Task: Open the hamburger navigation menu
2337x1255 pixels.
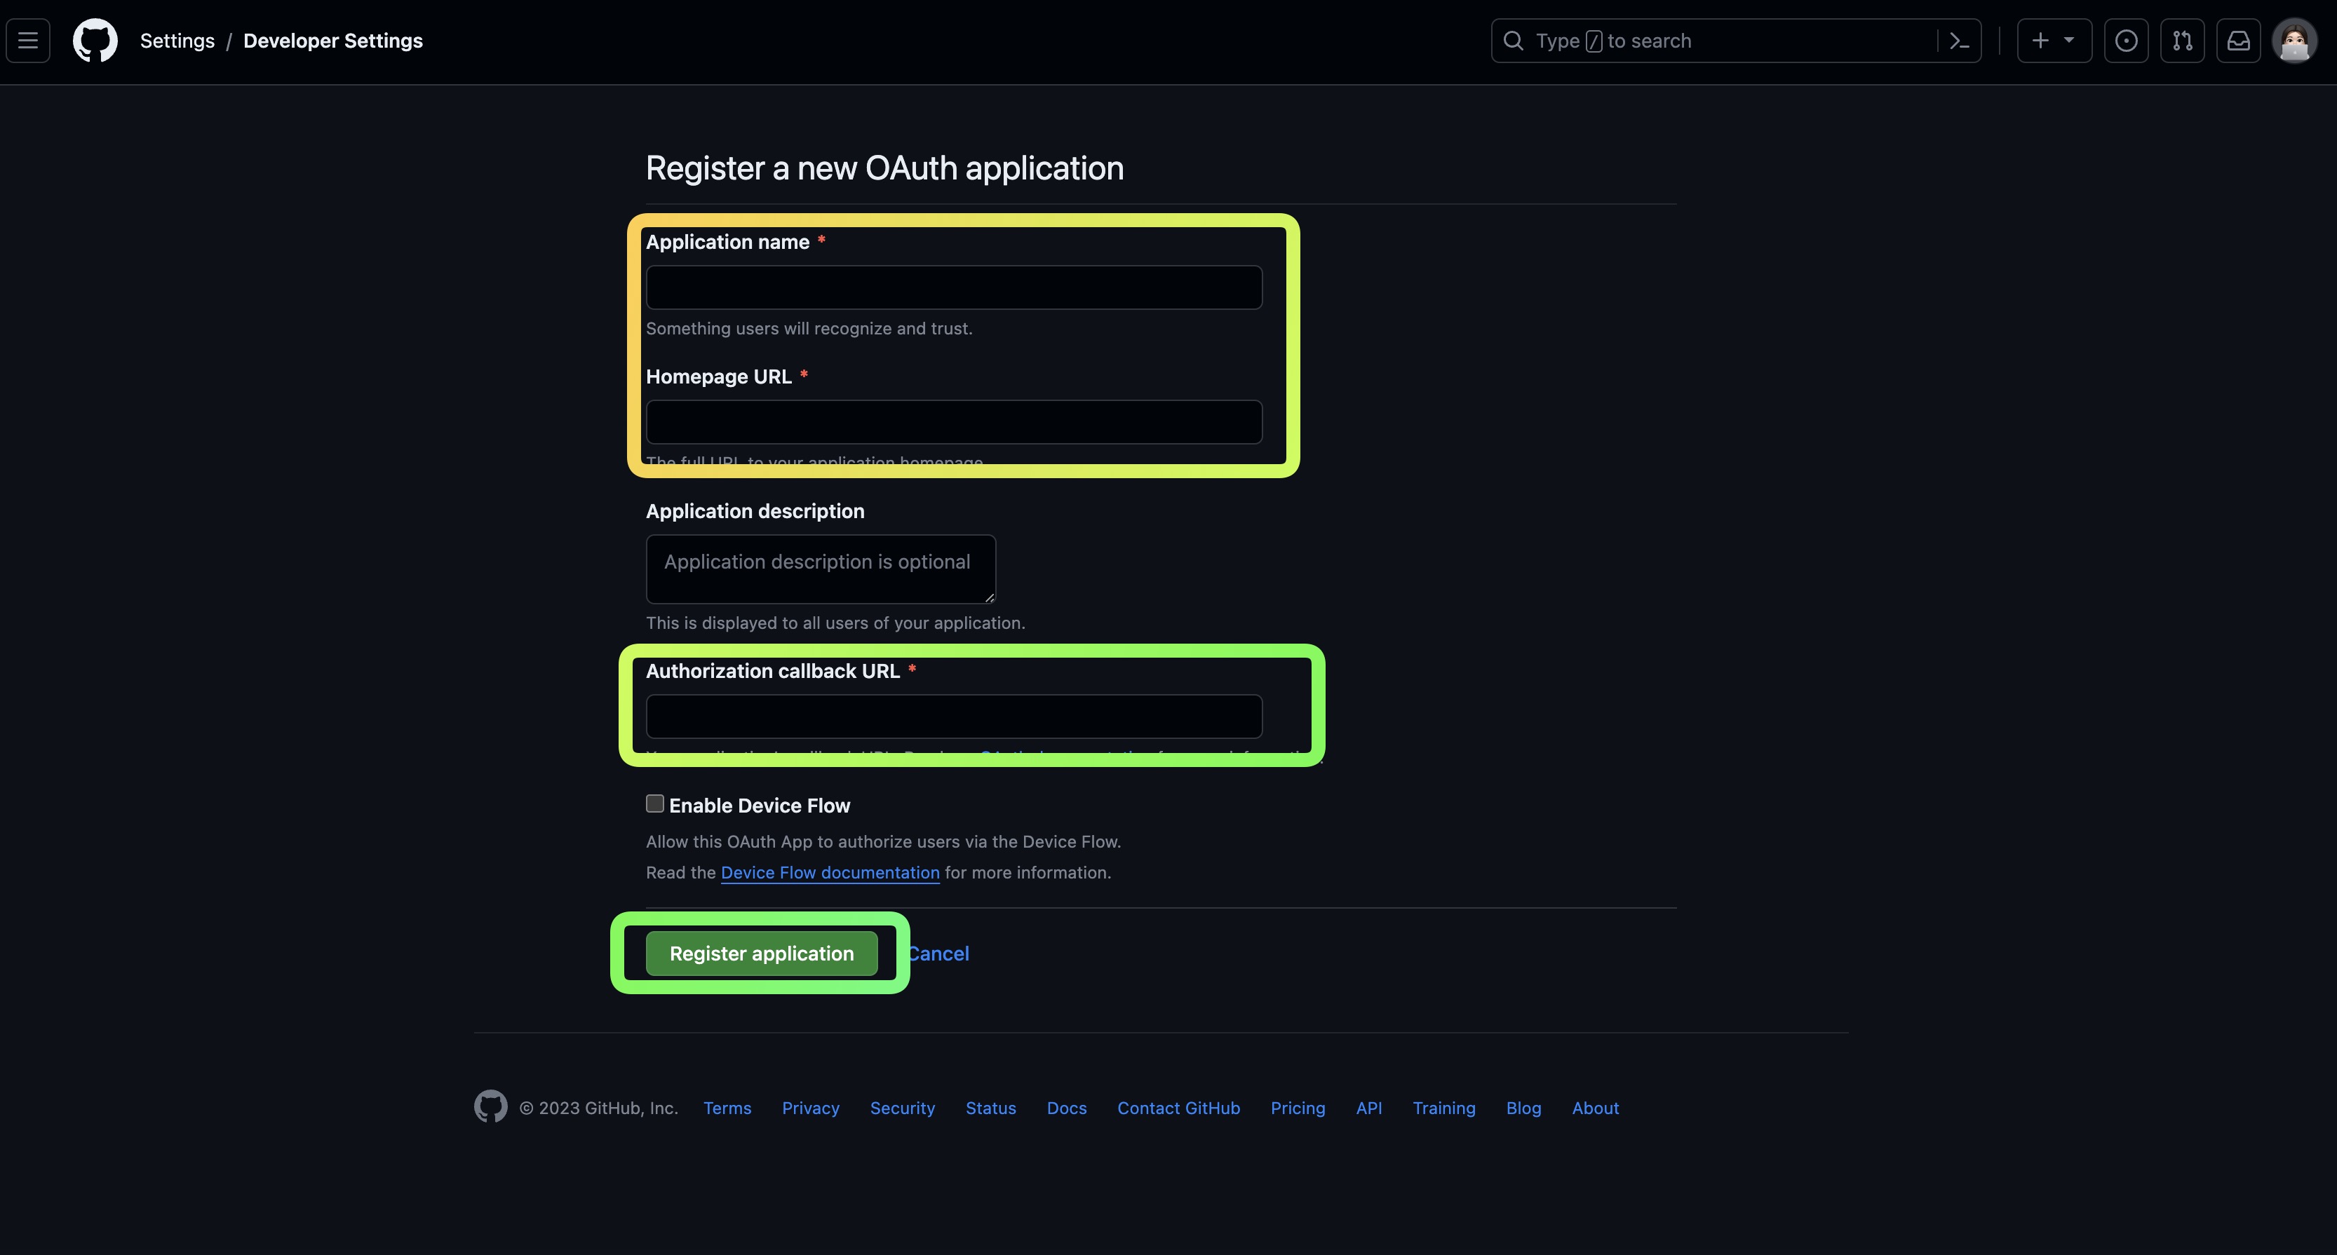Action: click(28, 41)
